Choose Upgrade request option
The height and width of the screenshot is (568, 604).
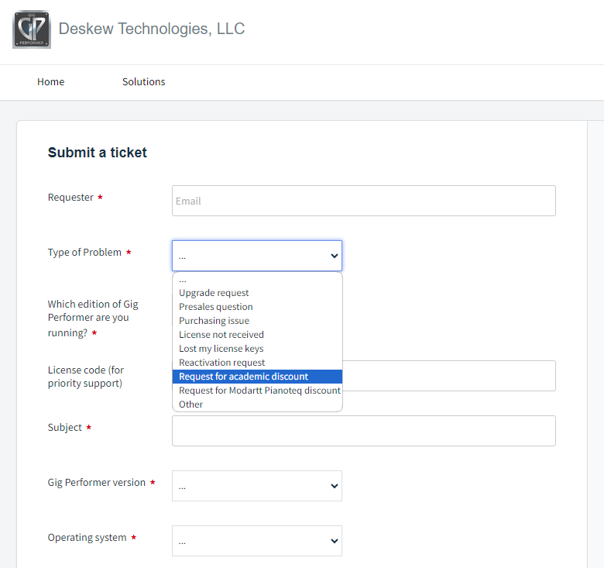pyautogui.click(x=257, y=293)
